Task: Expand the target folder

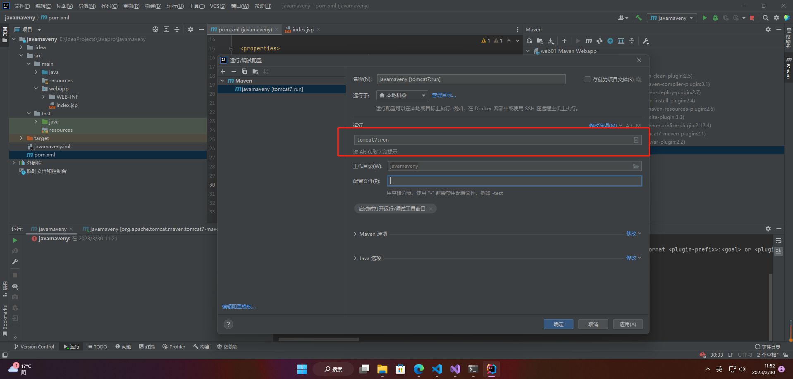Action: [x=21, y=138]
